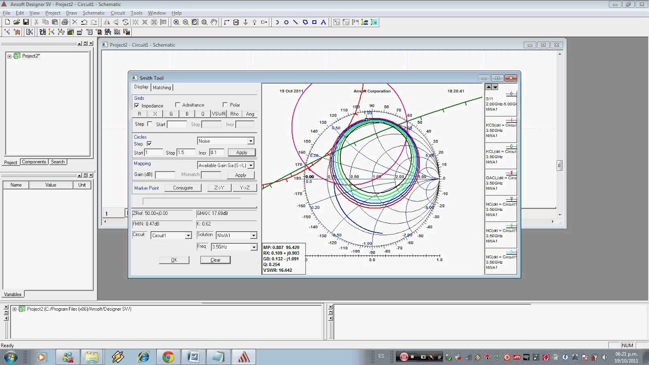Click the Print toolbar icon

(x=65, y=22)
